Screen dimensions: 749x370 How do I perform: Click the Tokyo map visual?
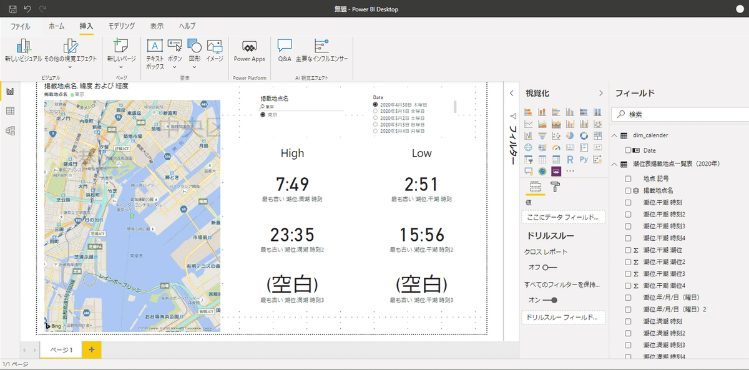[x=132, y=216]
